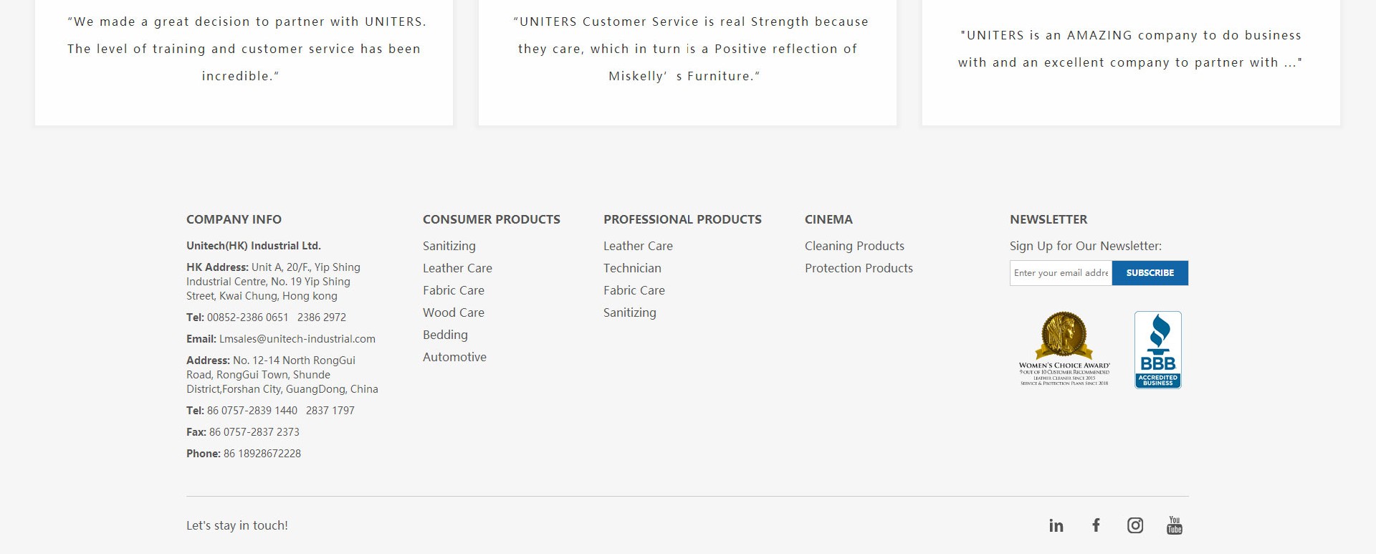Open Wood Care products link
This screenshot has width=1376, height=554.
(x=453, y=312)
